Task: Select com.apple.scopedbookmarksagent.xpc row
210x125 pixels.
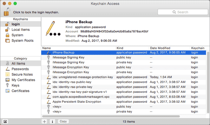Action: click(x=123, y=97)
